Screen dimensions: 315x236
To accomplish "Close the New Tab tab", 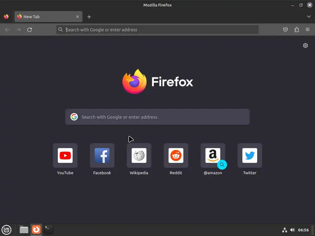I will pos(78,17).
